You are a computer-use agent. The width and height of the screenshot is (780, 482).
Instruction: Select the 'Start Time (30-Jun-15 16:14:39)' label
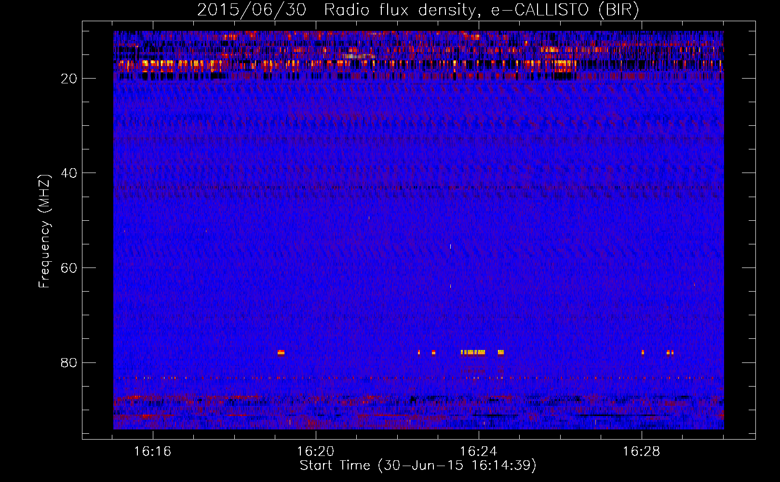click(418, 466)
